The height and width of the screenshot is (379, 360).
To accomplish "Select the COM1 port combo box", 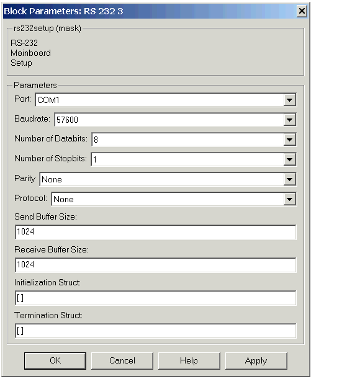I will [x=166, y=100].
